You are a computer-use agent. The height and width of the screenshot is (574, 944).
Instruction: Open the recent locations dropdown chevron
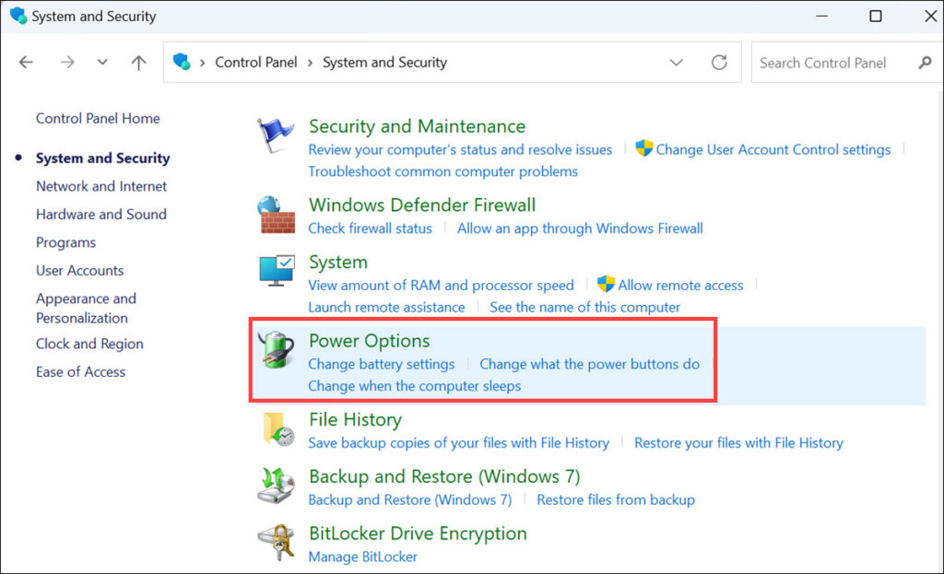coord(102,63)
